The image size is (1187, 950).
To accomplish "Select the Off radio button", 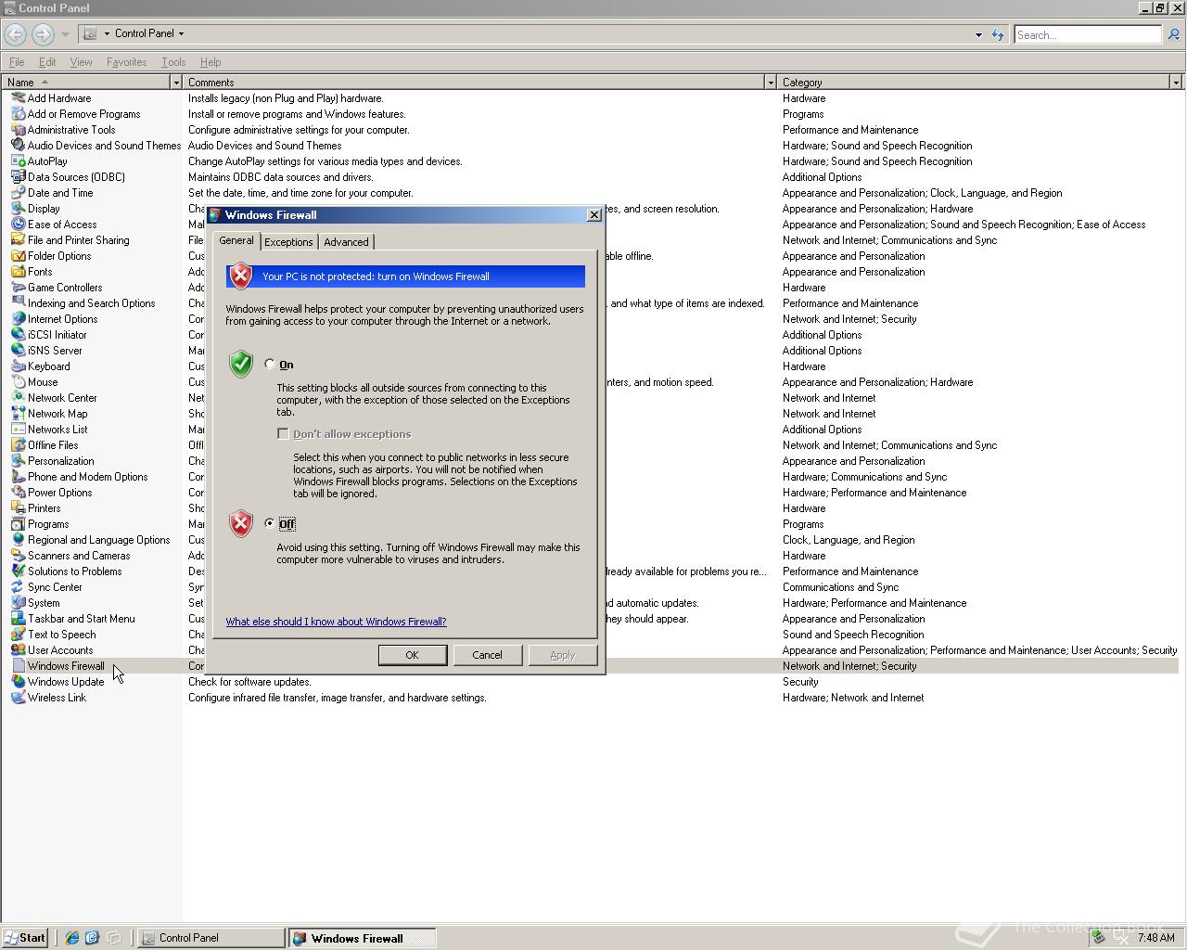I will [x=270, y=523].
